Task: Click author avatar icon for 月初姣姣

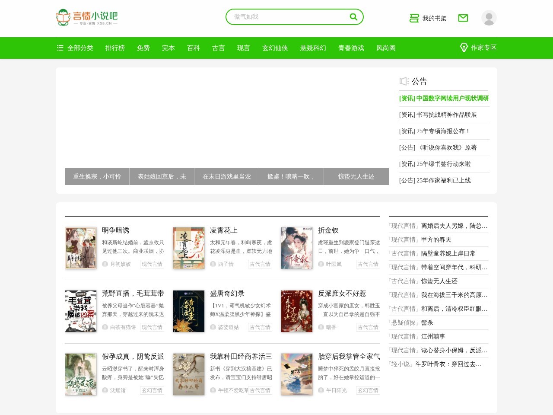Action: point(105,264)
